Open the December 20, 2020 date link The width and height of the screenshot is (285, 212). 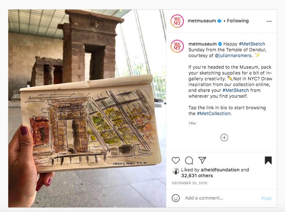click(190, 183)
